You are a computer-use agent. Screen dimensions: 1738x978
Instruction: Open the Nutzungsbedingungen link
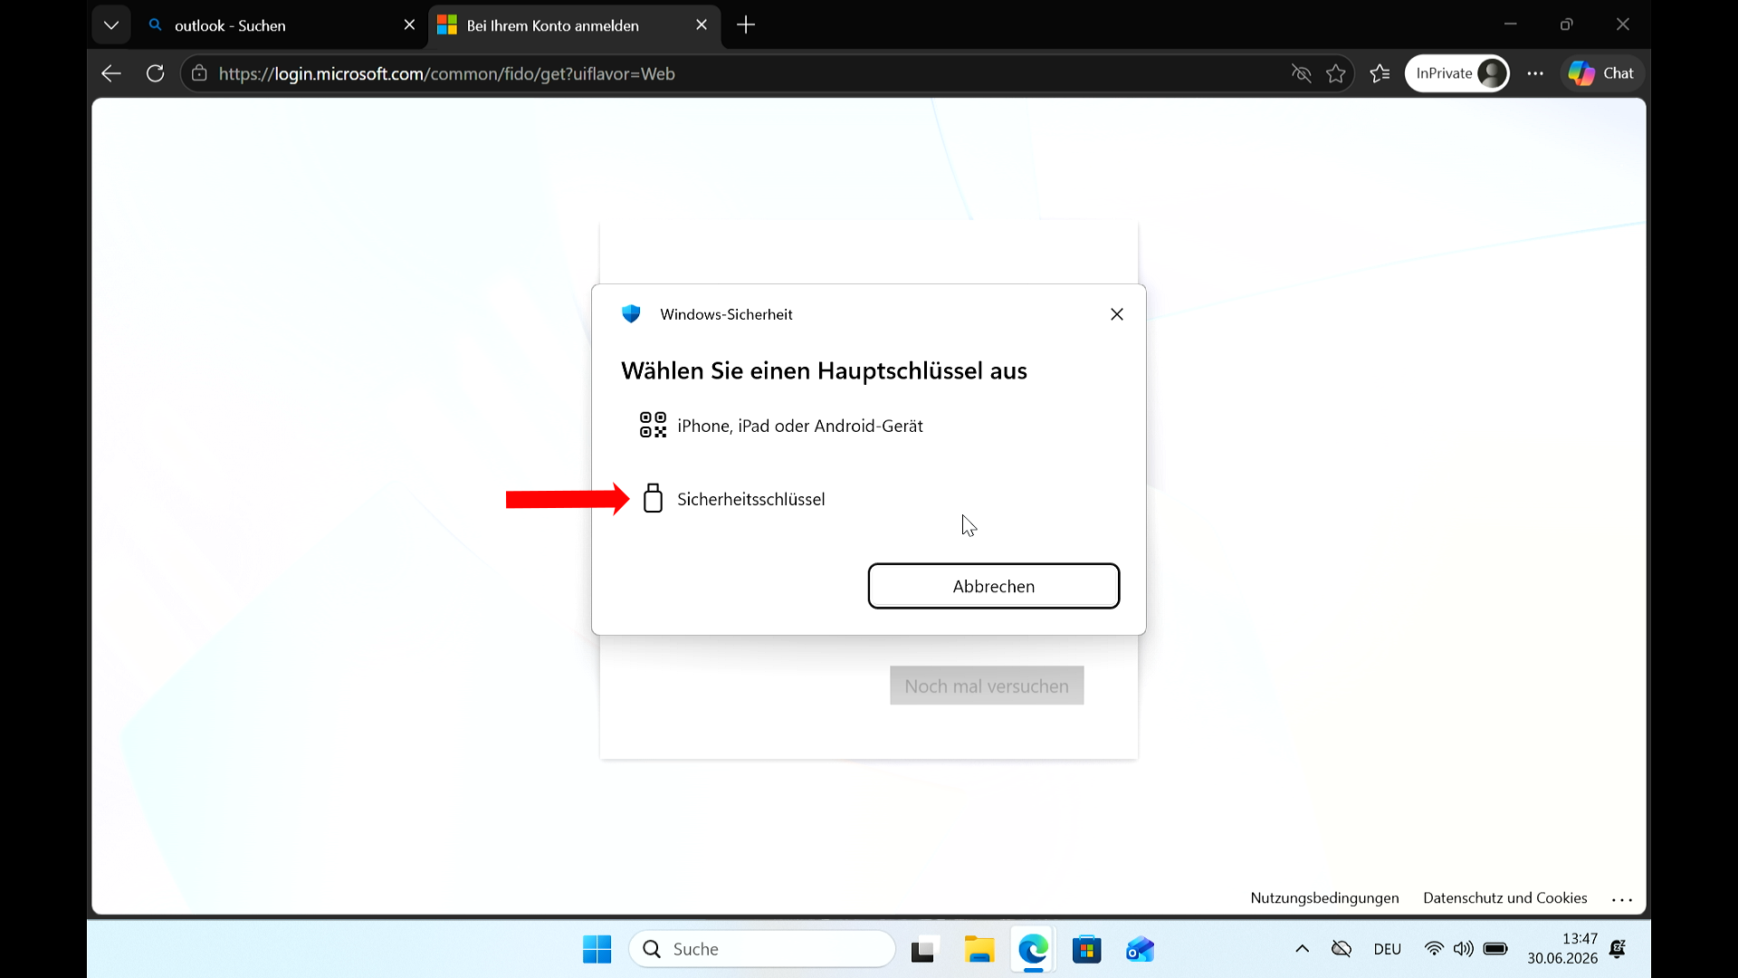[x=1324, y=897]
